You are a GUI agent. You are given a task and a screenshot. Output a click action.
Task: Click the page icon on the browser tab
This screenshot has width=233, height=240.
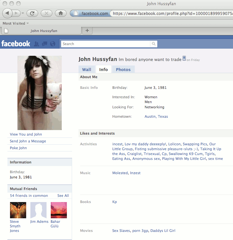6,31
